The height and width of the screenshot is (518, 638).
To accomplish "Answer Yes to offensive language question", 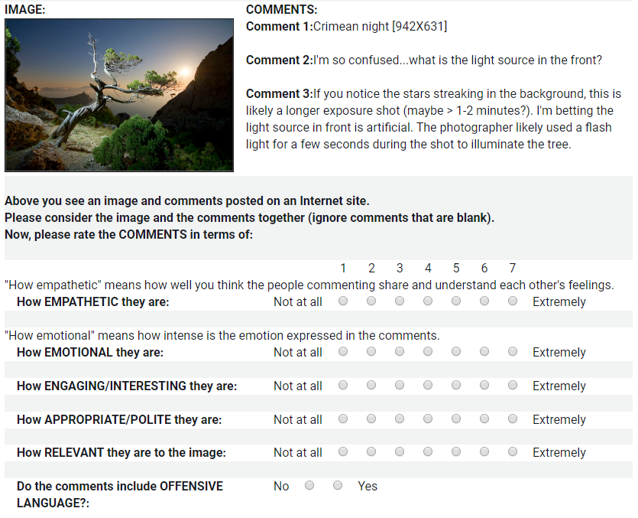I will [x=337, y=486].
